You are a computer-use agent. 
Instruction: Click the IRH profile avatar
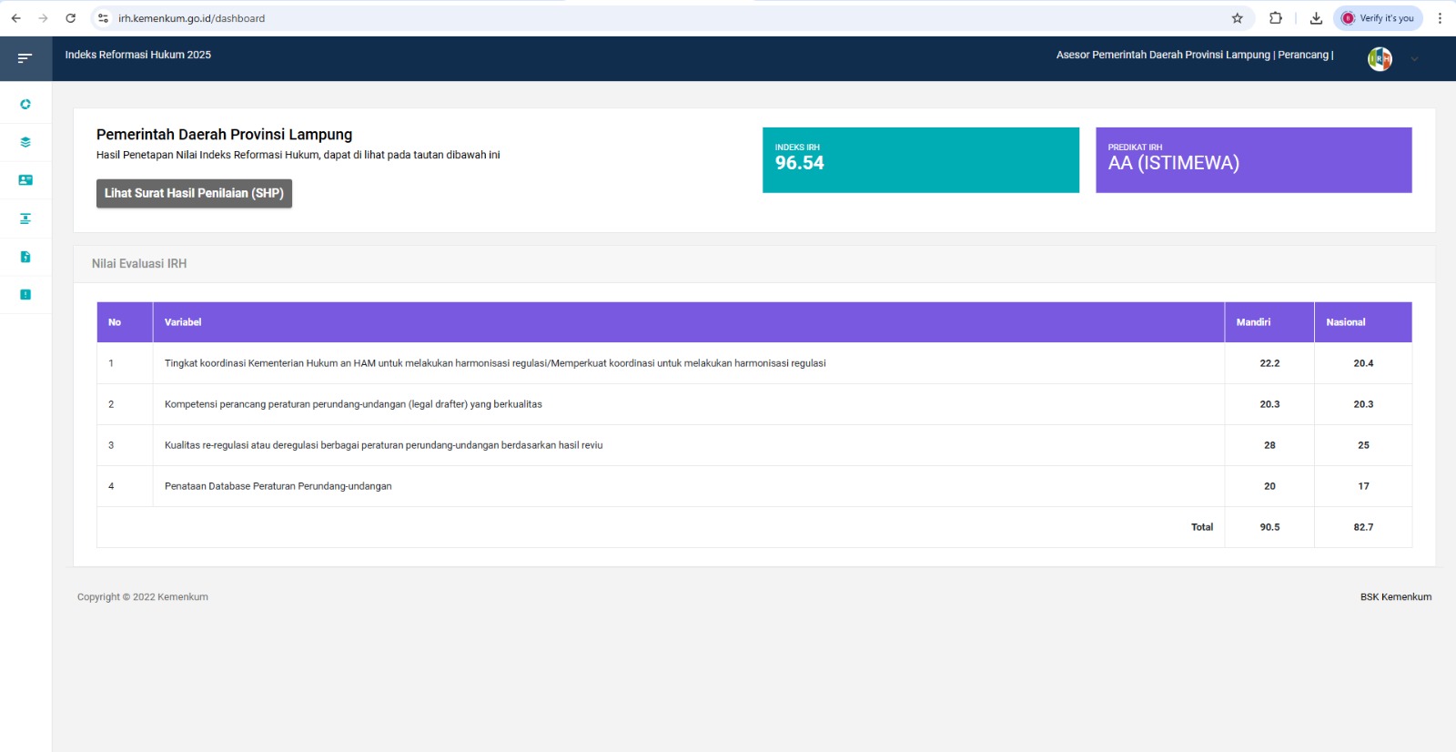(1380, 59)
